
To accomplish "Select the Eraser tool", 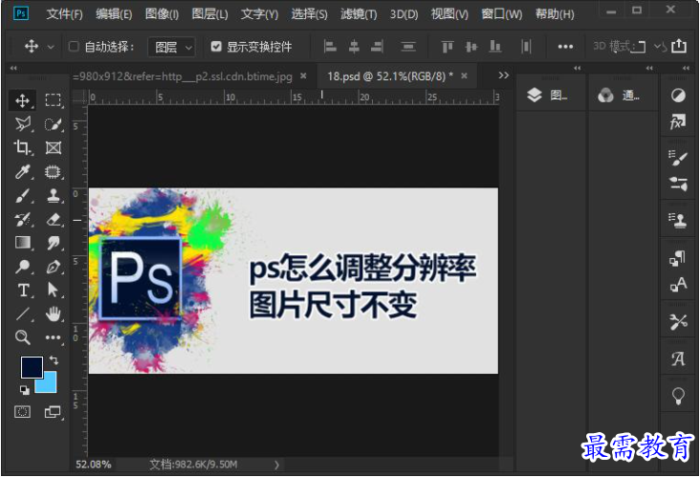I will [x=54, y=219].
